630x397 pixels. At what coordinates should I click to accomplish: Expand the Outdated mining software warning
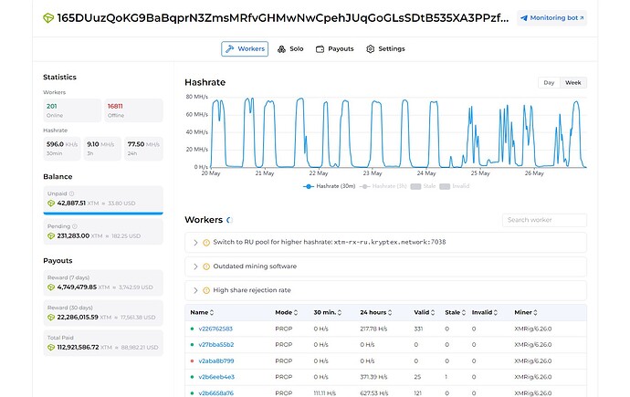point(195,266)
